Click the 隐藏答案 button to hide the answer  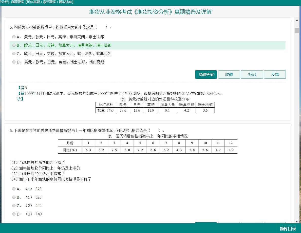pyautogui.click(x=206, y=75)
